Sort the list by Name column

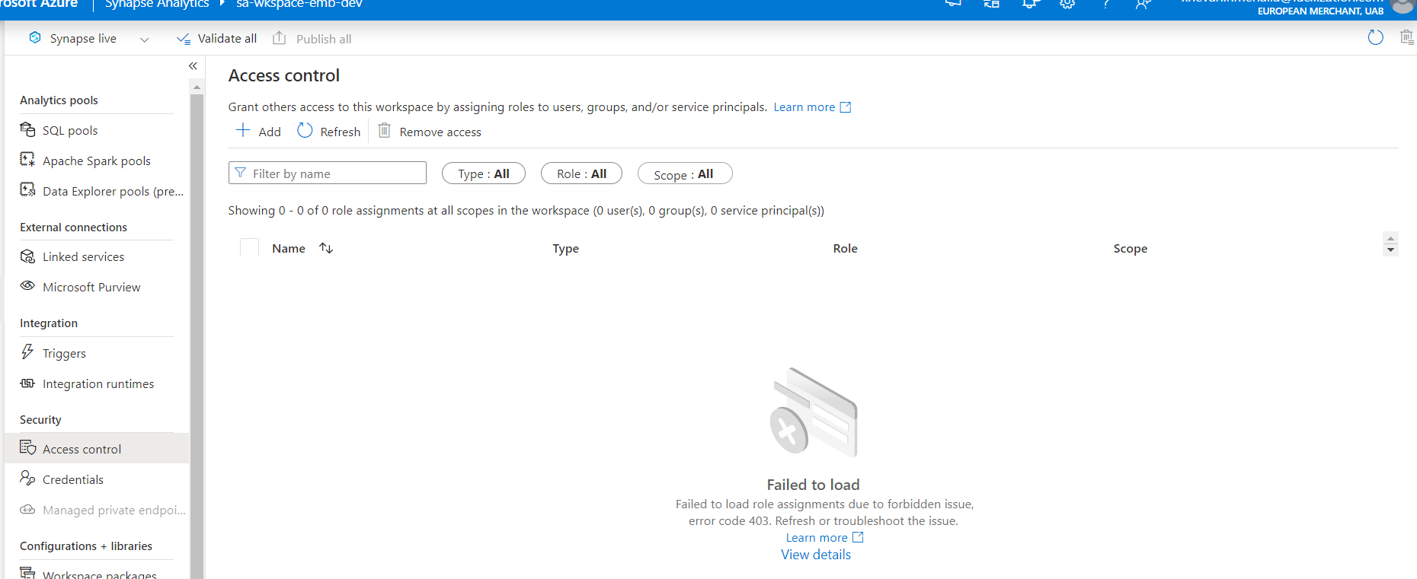click(302, 248)
